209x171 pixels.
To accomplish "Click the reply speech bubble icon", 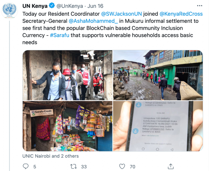I will (26, 166).
